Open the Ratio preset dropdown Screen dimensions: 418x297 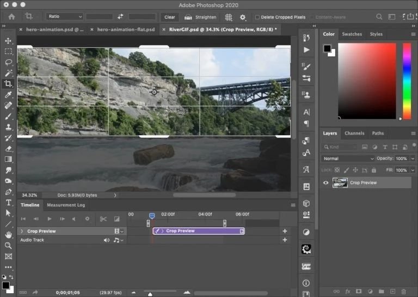click(65, 17)
